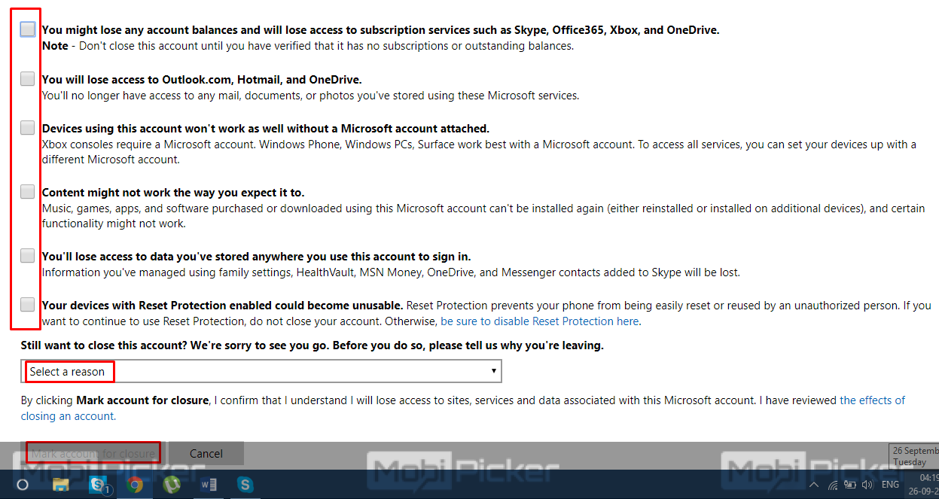Screen dimensions: 939x499
Task: Open the Select a reason dropdown
Action: pyautogui.click(x=261, y=371)
